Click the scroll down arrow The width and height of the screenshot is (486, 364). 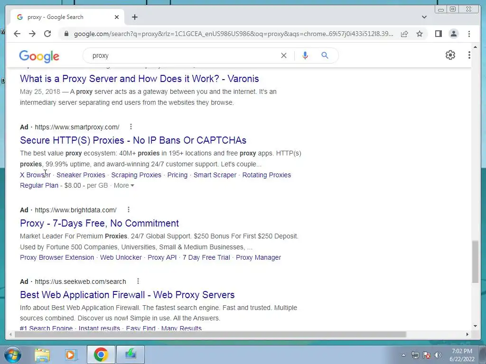pos(475,326)
